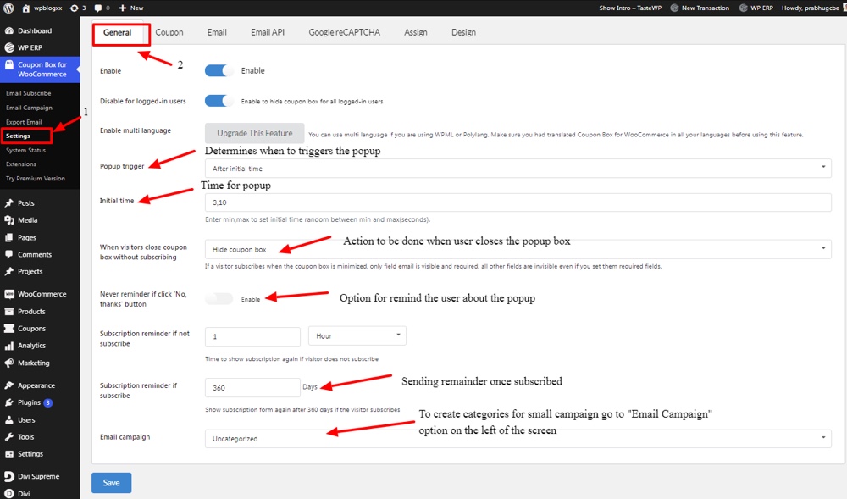The width and height of the screenshot is (847, 499).
Task: Click the Media library icon
Action: (x=8, y=220)
